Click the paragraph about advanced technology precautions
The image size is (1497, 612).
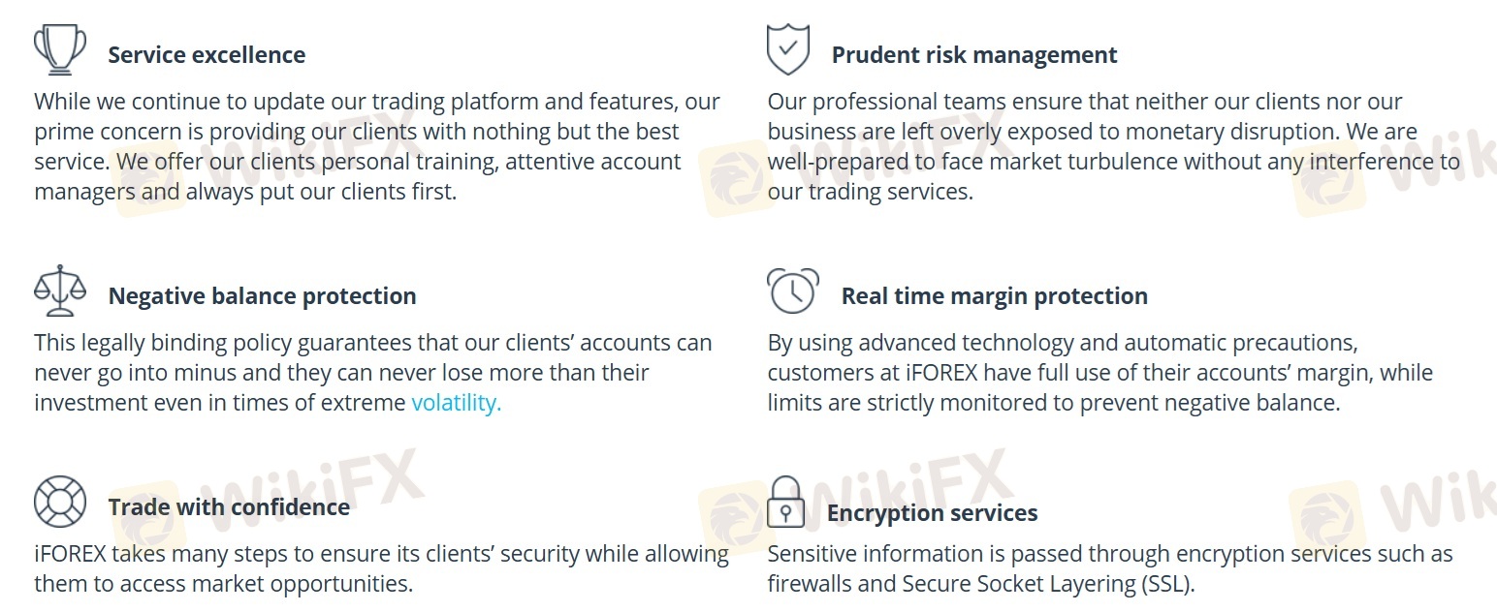pos(1099,373)
